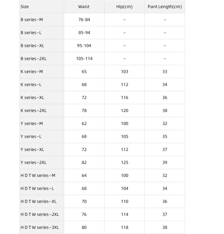This screenshot has width=224, height=234.
Task: Click the 76-84 waist value
Action: pos(84,20)
